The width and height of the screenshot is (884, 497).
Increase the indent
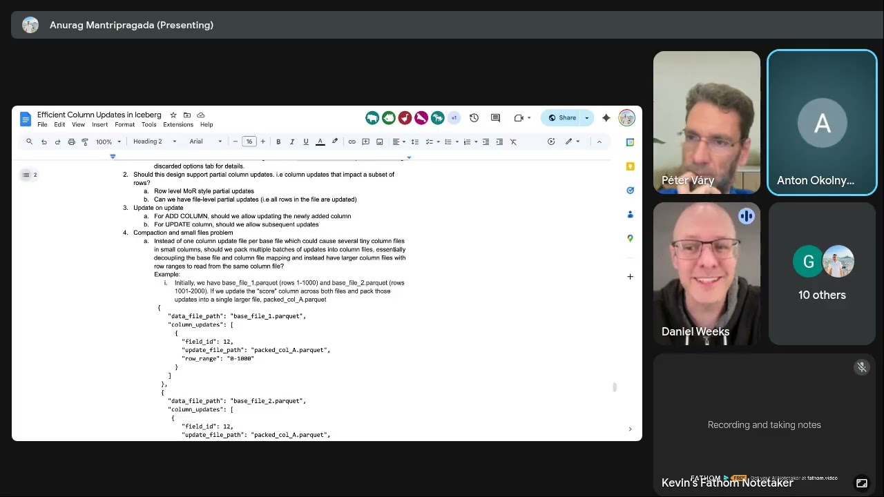coord(499,142)
